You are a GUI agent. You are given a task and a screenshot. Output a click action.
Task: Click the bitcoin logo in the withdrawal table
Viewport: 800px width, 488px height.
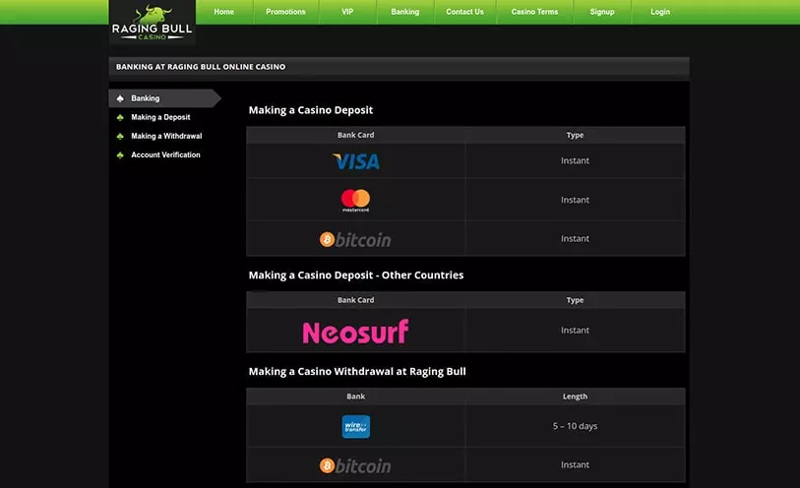tap(355, 465)
